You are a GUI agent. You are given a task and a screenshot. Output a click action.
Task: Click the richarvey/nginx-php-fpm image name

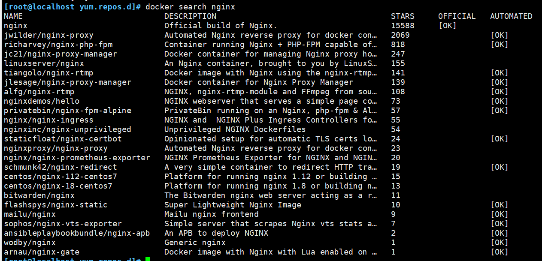point(58,45)
